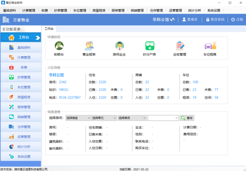Click the 房间业主 room owner icon
Image resolution: width=246 pixels, height=171 pixels.
[119, 46]
